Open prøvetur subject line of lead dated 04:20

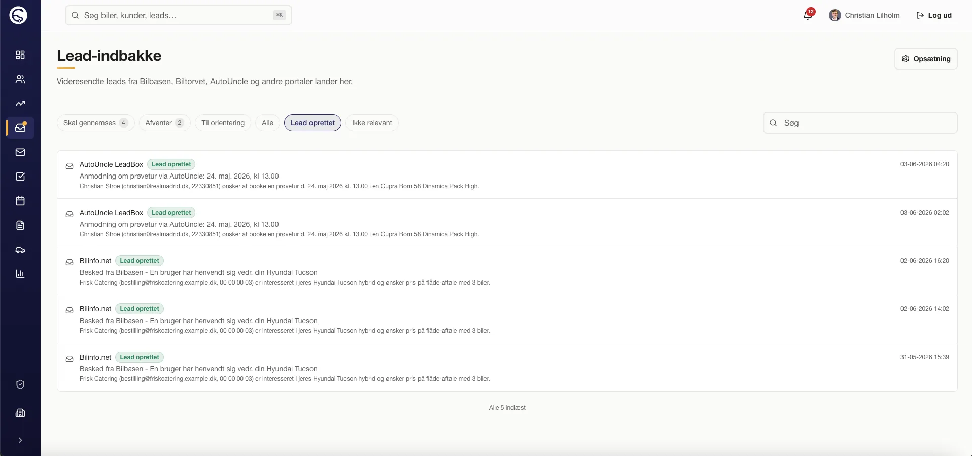[179, 176]
